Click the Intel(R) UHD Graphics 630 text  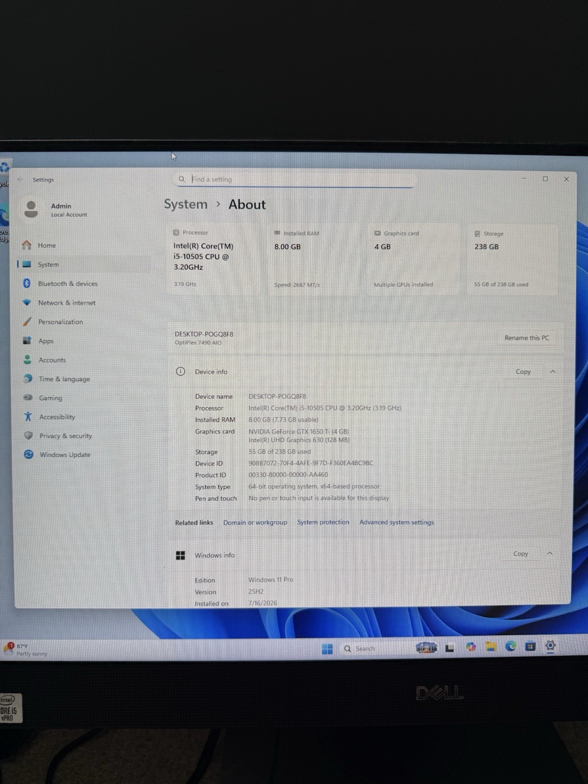[299, 440]
